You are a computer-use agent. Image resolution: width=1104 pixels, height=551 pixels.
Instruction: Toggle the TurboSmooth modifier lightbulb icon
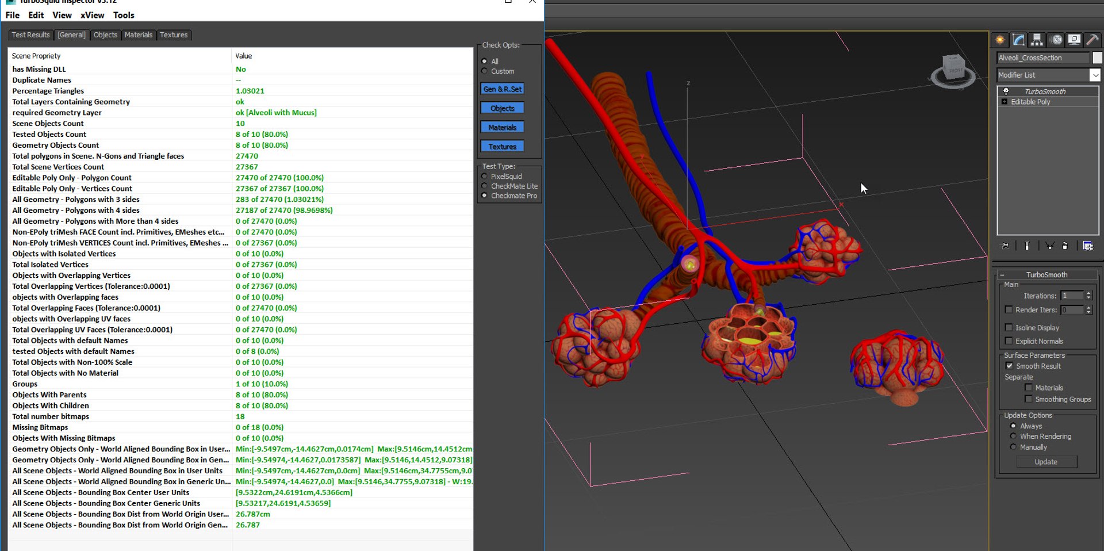[1006, 91]
